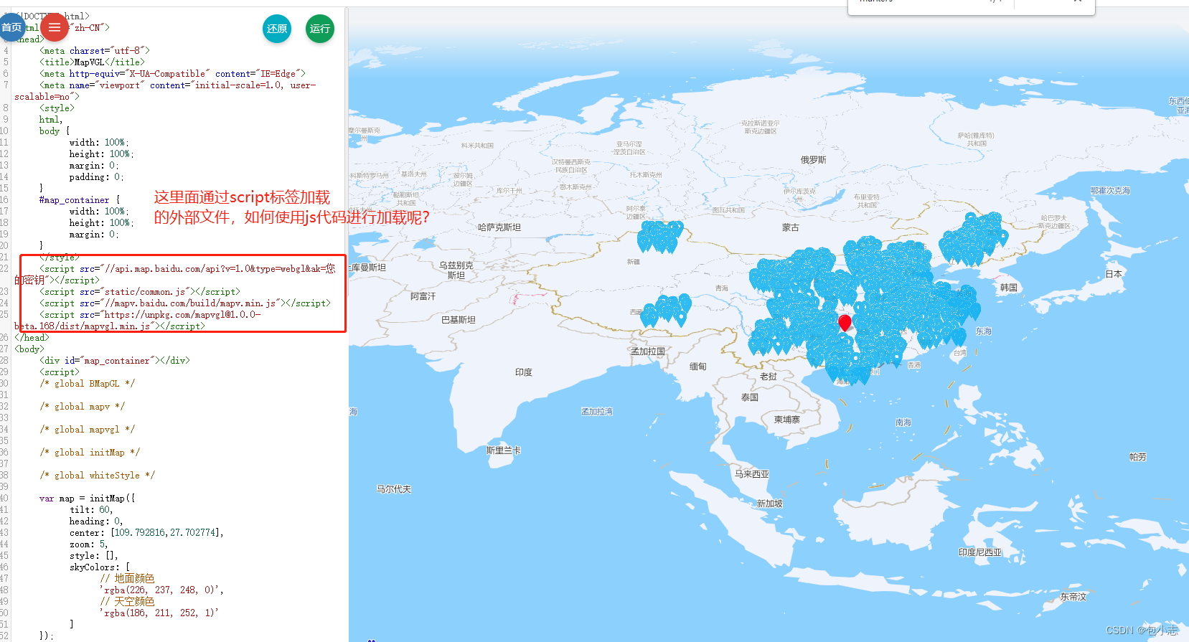The image size is (1189, 642).
Task: Click the mapv.min.js script line
Action: pos(185,303)
